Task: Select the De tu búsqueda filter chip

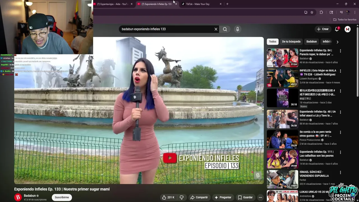Action: pyautogui.click(x=291, y=42)
